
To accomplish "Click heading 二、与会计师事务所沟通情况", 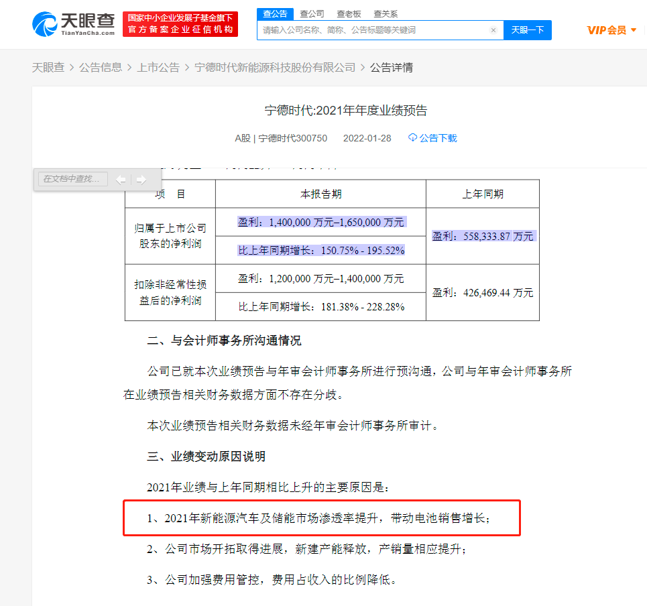I will [x=224, y=341].
